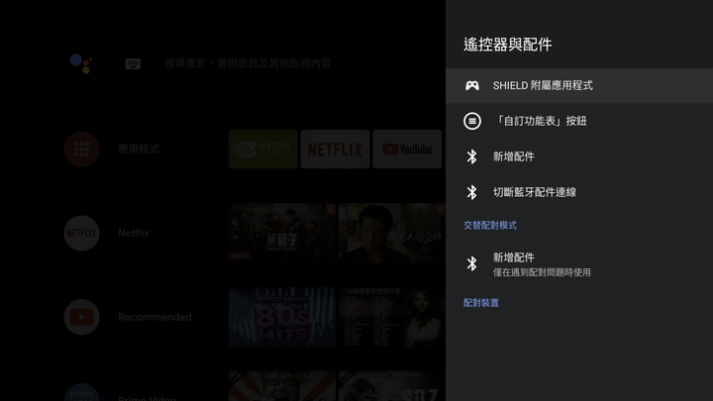
Task: Choose first 新增配件 entry
Action: pyautogui.click(x=579, y=156)
